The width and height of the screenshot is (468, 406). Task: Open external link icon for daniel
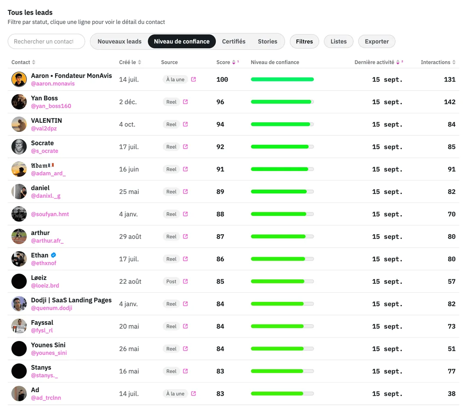[x=185, y=191]
